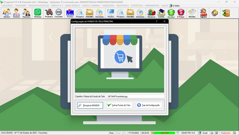Click the dialog help question mark
The width and height of the screenshot is (239, 135).
(157, 21)
